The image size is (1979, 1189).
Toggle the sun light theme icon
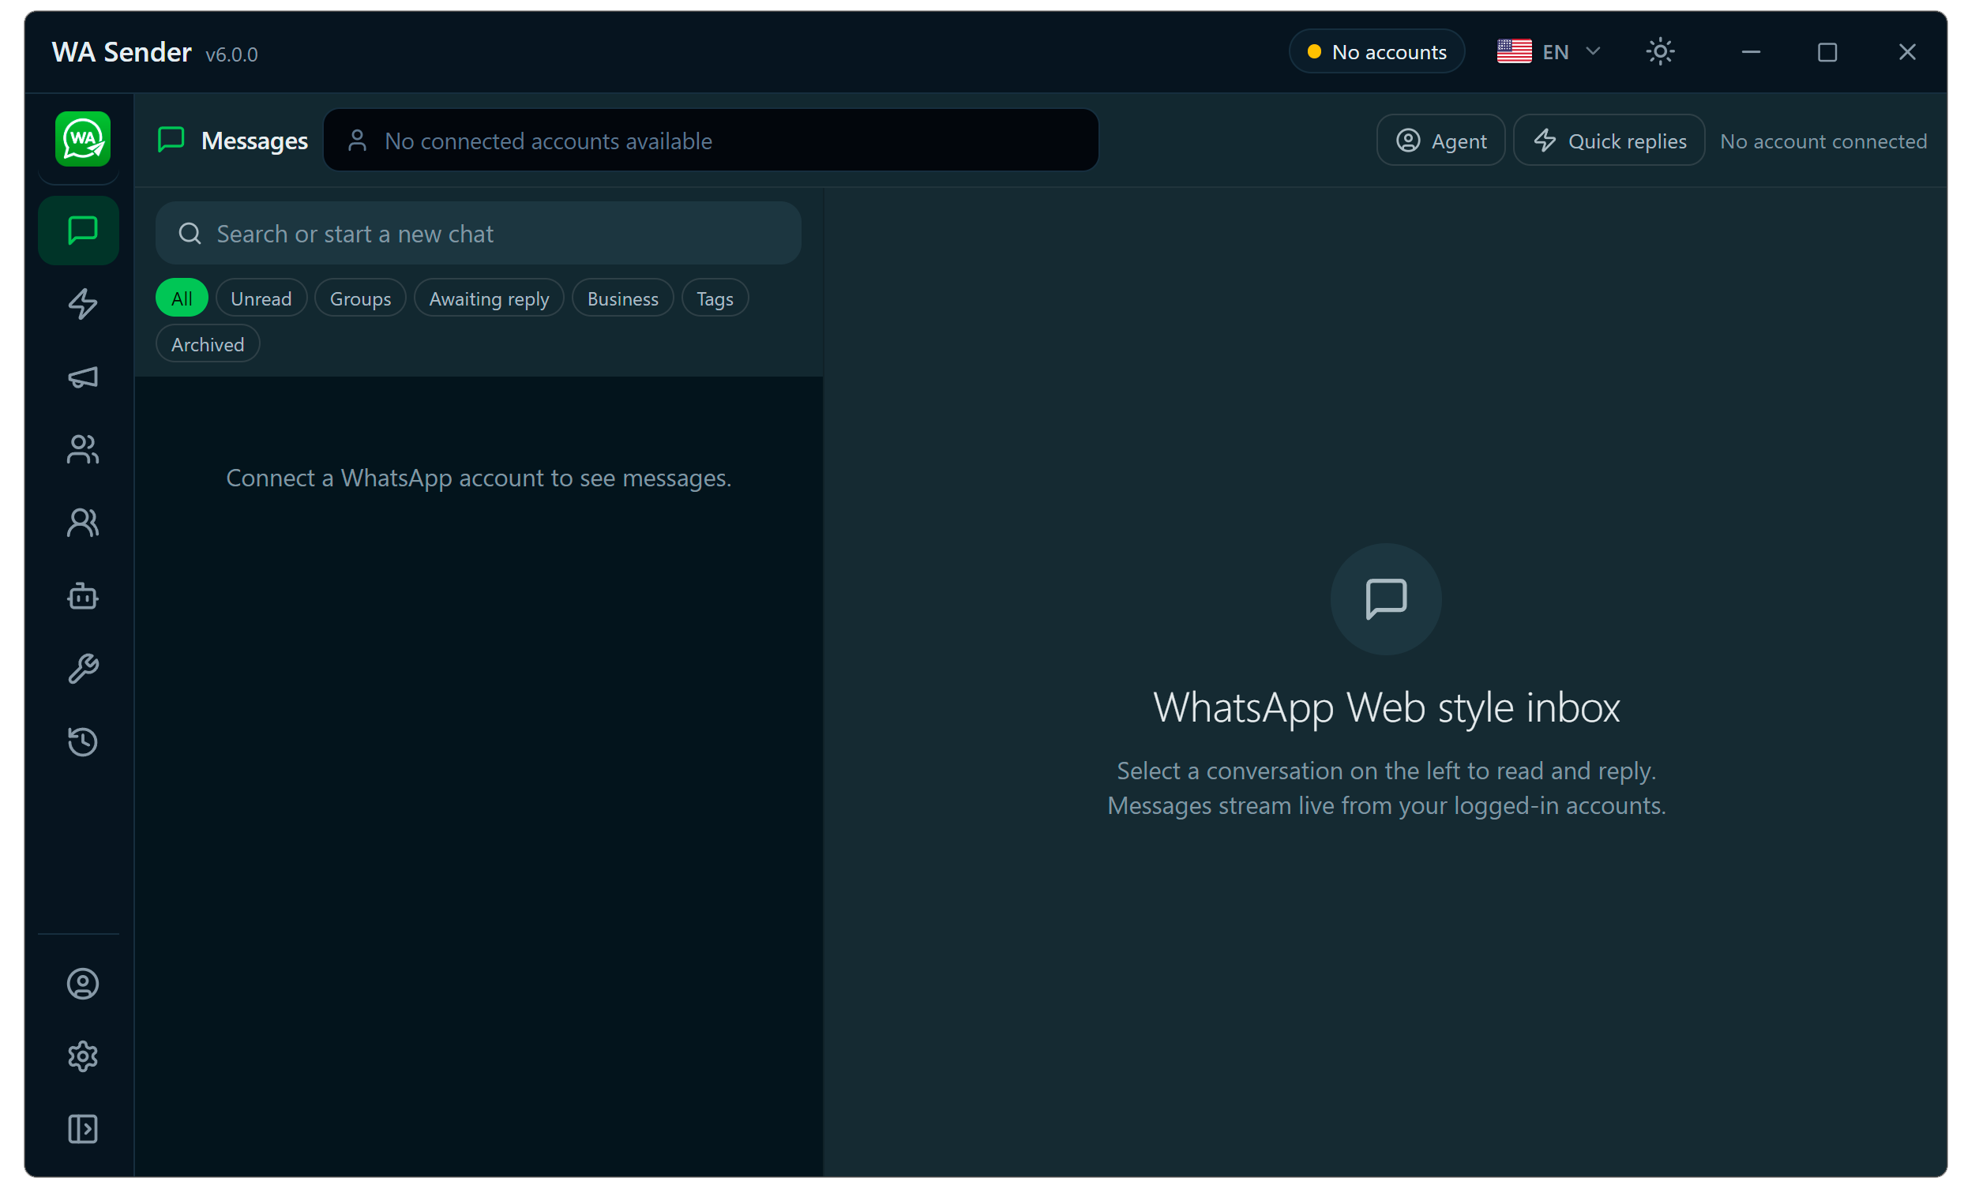coord(1660,52)
